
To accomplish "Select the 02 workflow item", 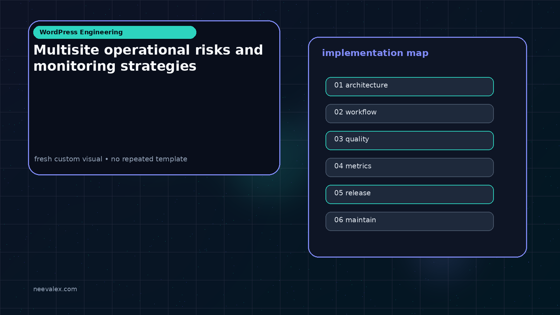I will point(409,113).
